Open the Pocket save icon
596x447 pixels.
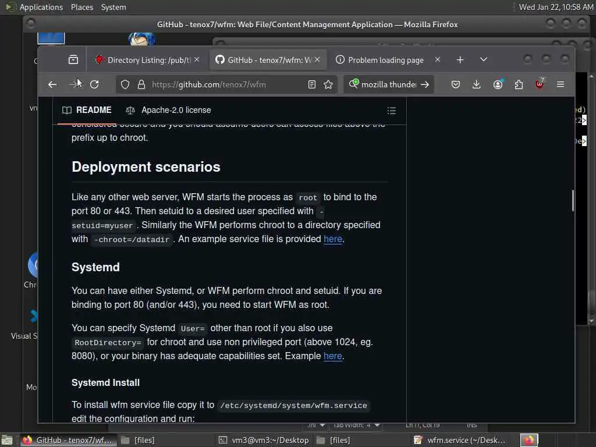click(x=455, y=84)
